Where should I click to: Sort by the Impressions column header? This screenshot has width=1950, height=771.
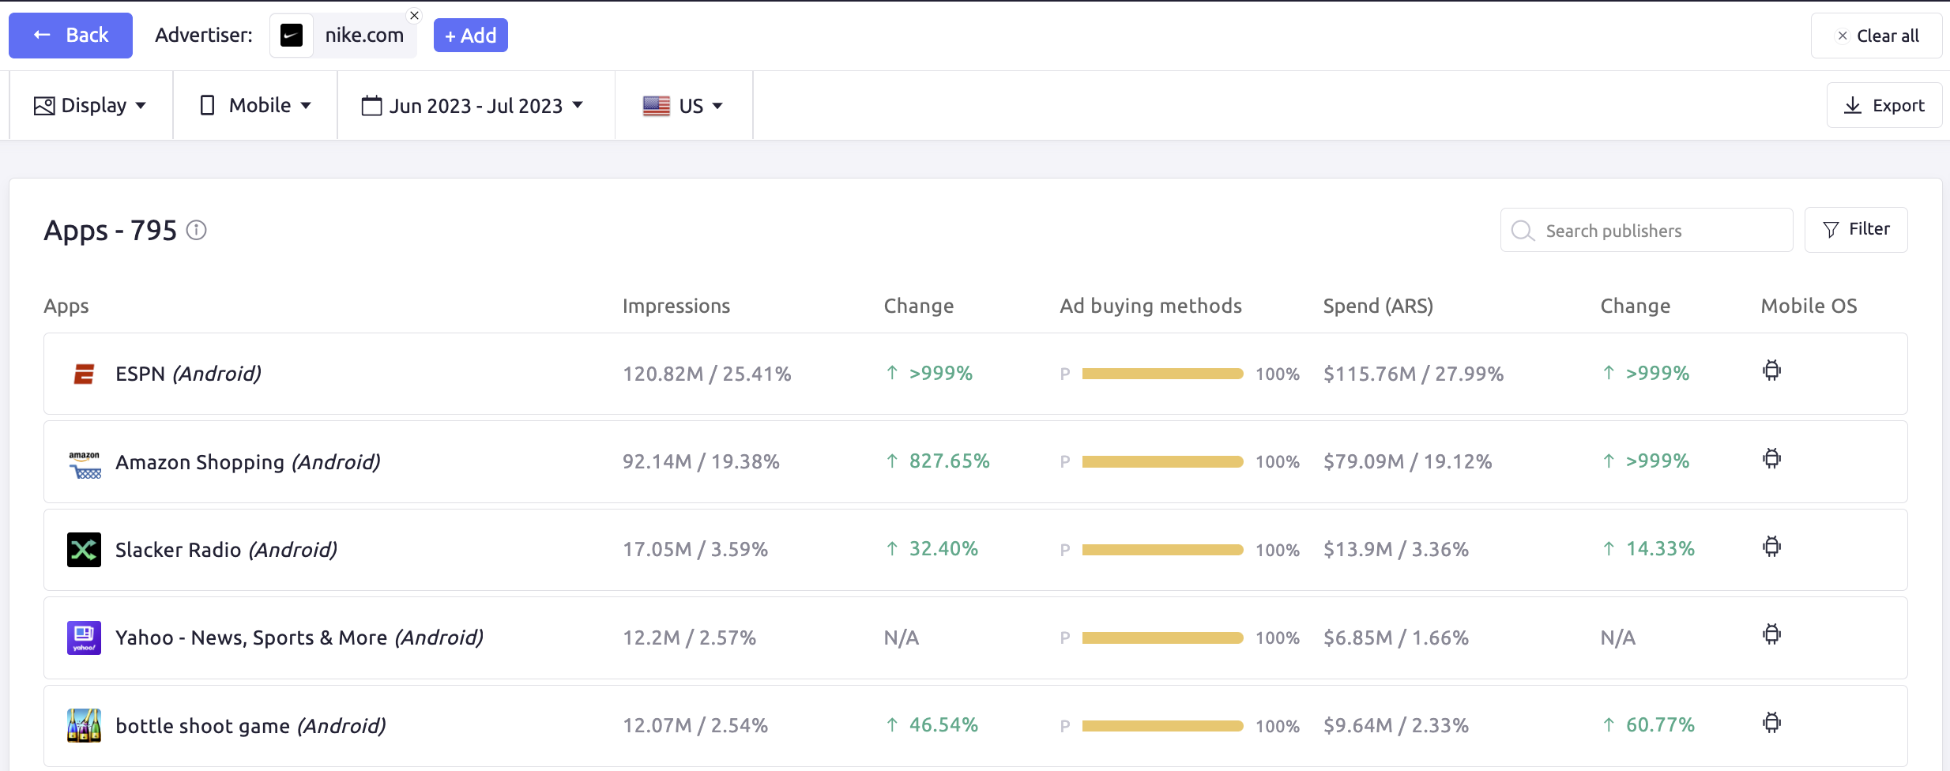point(676,306)
